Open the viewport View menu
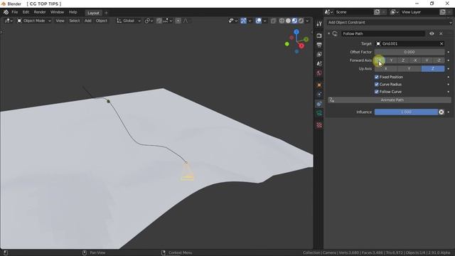455x256 pixels. click(60, 21)
